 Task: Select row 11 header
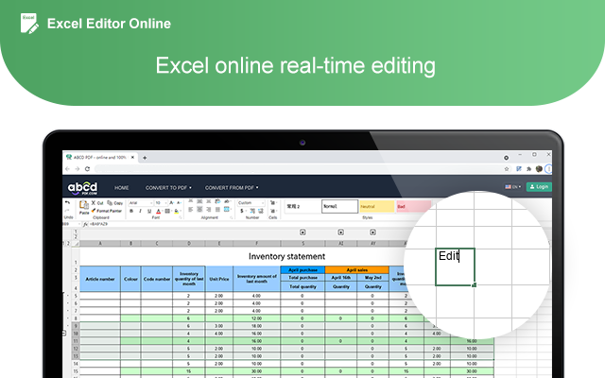tap(76, 341)
